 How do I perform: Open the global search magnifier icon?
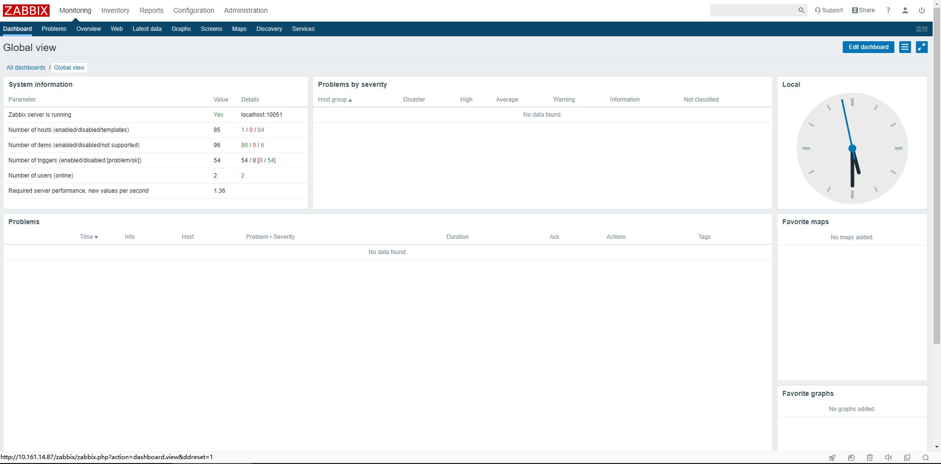click(x=801, y=10)
